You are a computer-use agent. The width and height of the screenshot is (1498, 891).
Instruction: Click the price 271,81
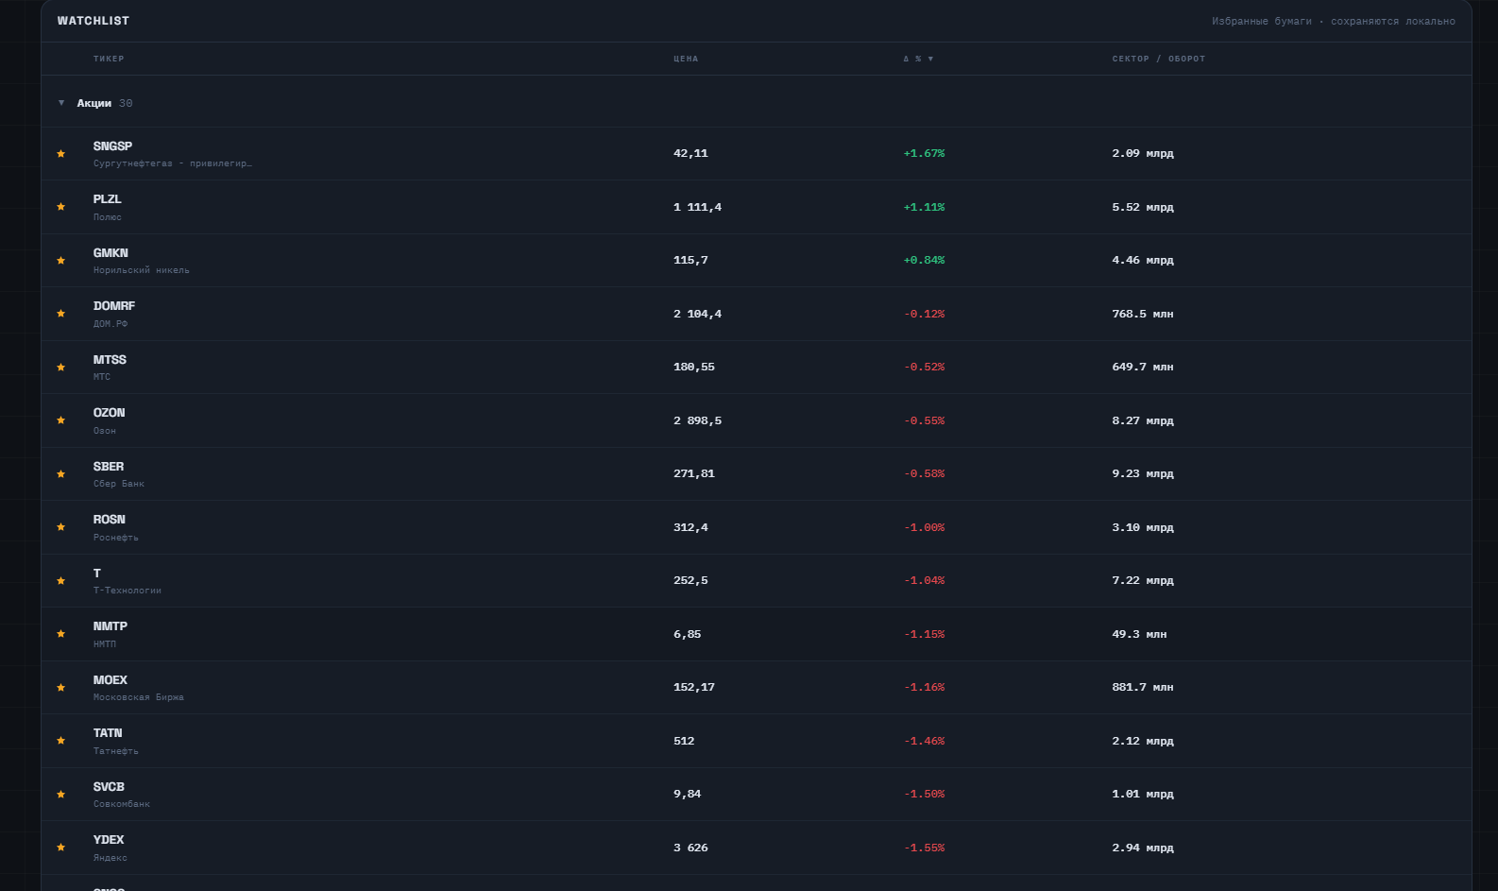tap(694, 473)
